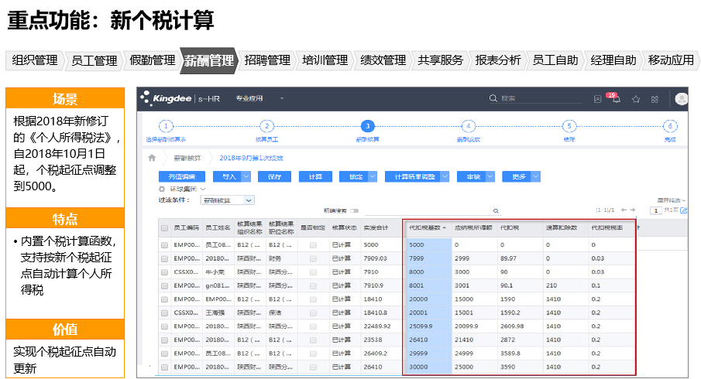The width and height of the screenshot is (701, 379).
Task: Click the home icon in breadcrumb
Action: (x=152, y=158)
